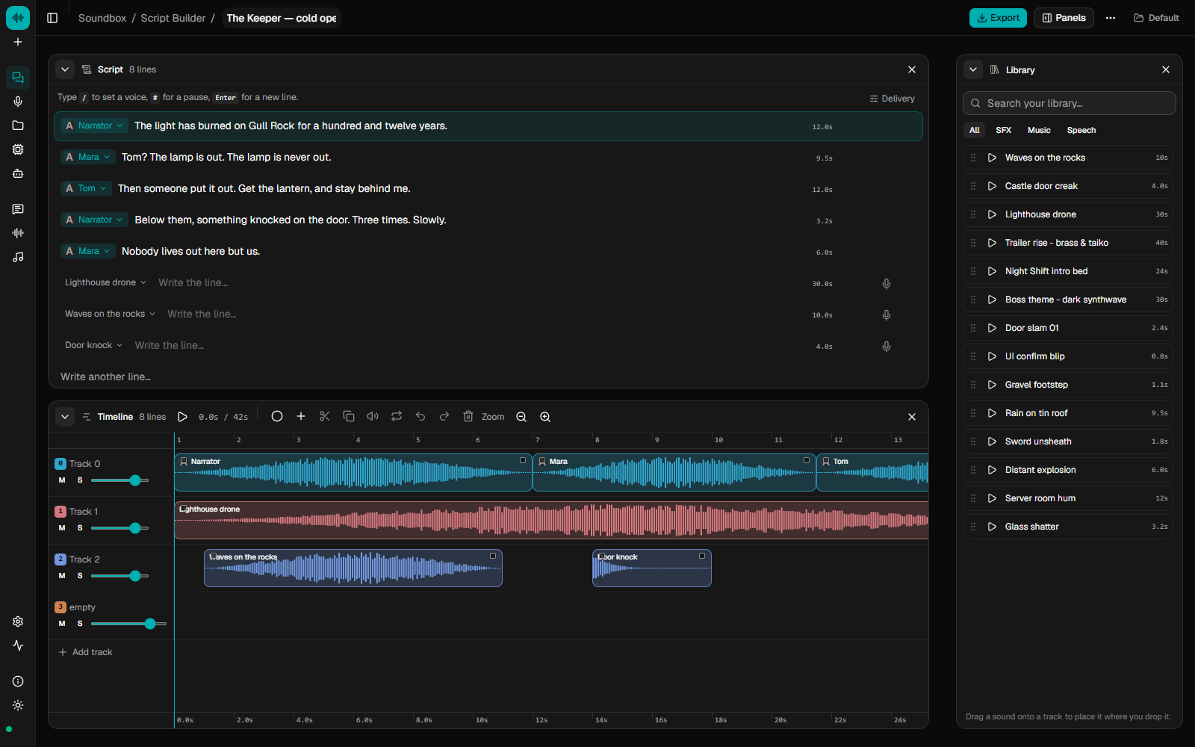
Task: Go to the Soundbox breadcrumb
Action: click(x=102, y=18)
